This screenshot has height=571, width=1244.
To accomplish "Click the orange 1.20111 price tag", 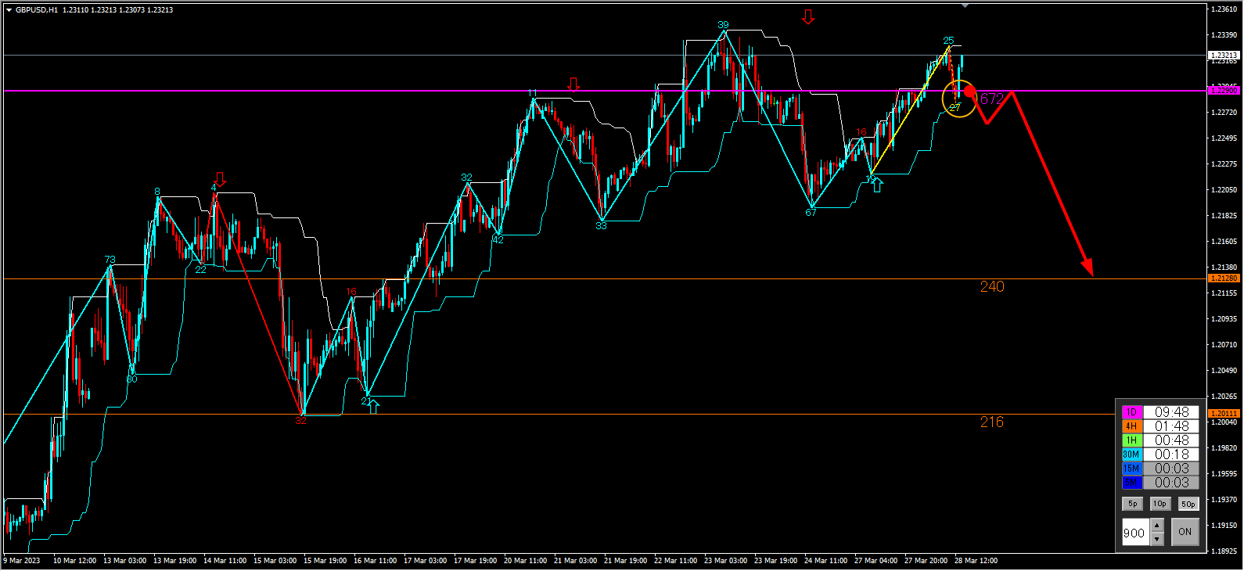I will coord(1224,413).
